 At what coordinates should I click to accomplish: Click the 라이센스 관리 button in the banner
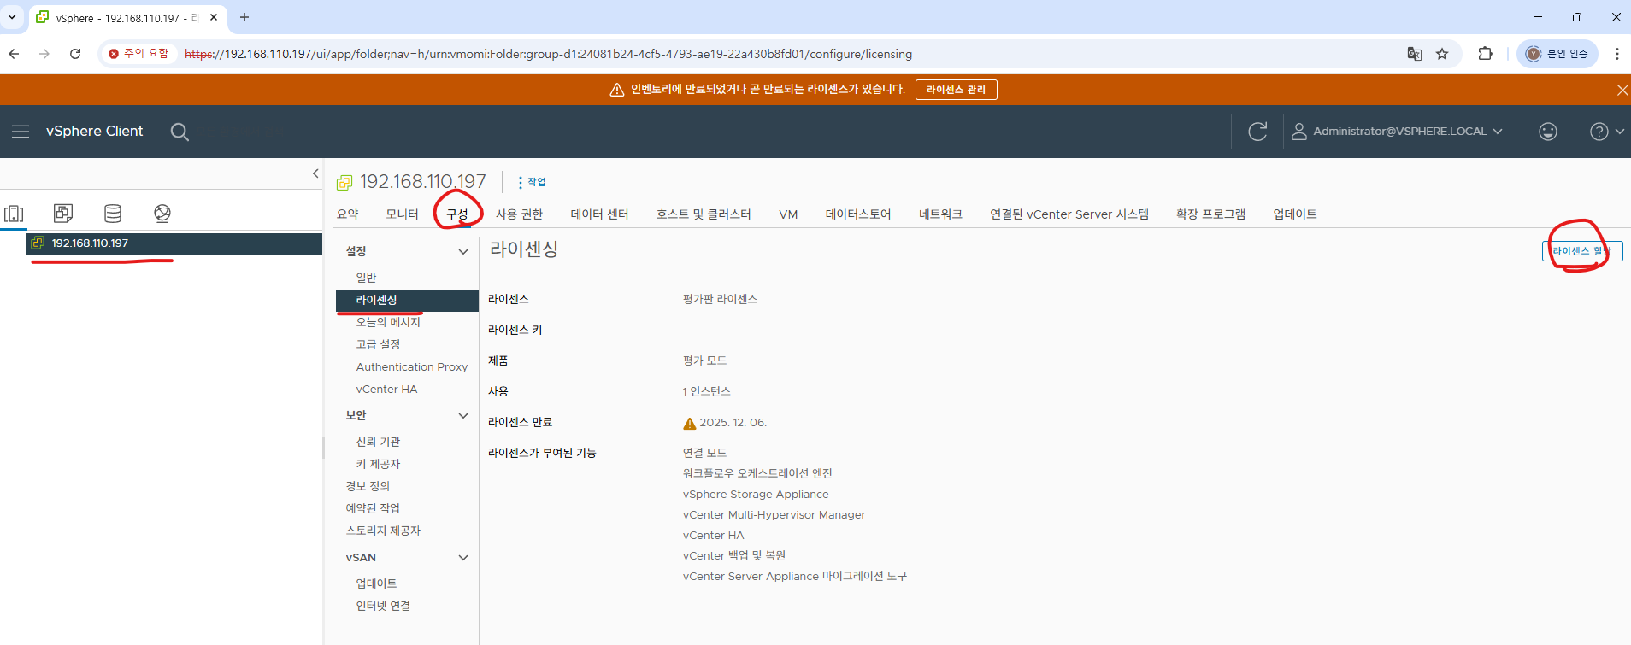coord(956,90)
